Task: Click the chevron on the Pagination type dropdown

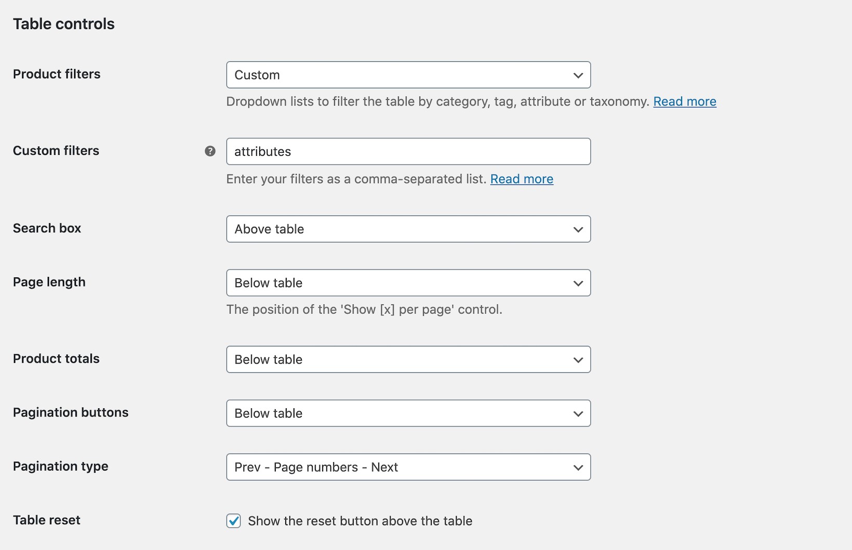Action: 578,467
